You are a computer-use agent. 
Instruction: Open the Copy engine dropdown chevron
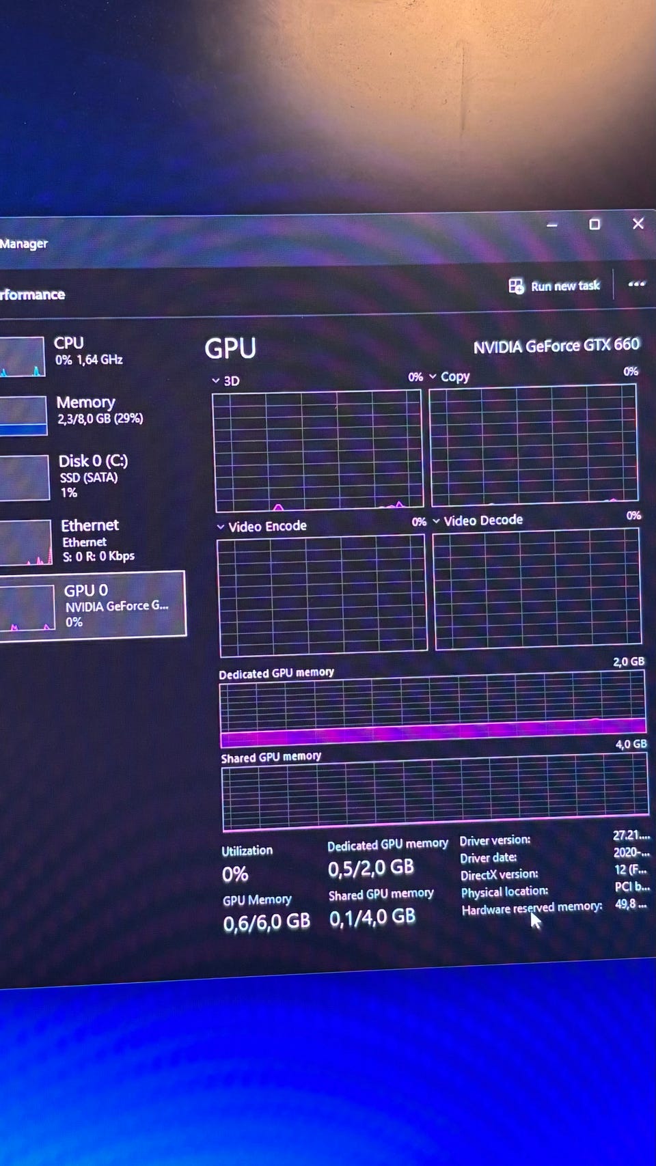[x=433, y=376]
